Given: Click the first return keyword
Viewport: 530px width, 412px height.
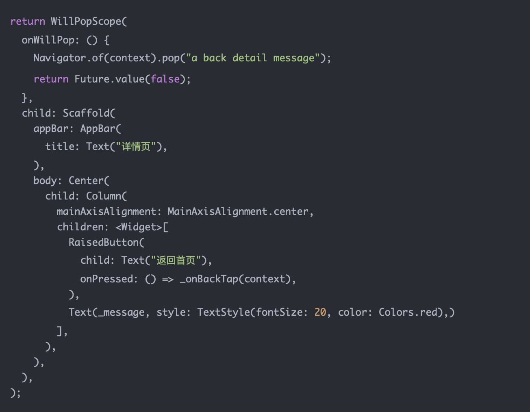Looking at the screenshot, I should tap(28, 22).
